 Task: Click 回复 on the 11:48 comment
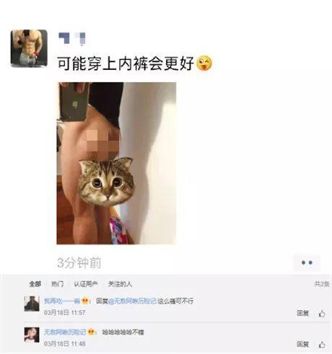pos(302,344)
